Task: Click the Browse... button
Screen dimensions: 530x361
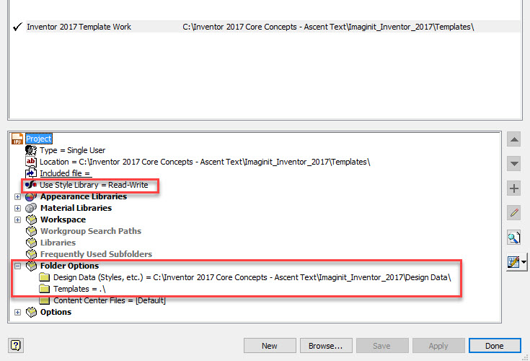Action: tap(326, 346)
